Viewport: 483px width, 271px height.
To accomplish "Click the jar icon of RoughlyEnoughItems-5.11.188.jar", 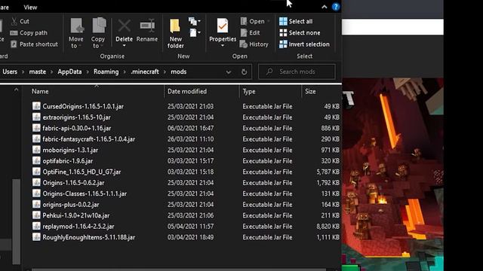I will (x=36, y=237).
